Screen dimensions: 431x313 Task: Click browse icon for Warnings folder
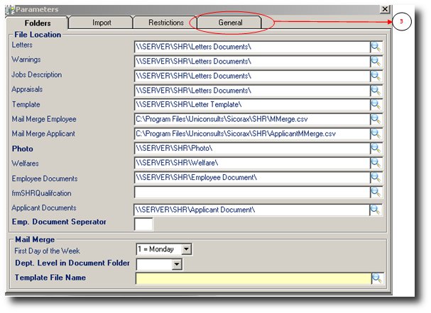pyautogui.click(x=376, y=62)
